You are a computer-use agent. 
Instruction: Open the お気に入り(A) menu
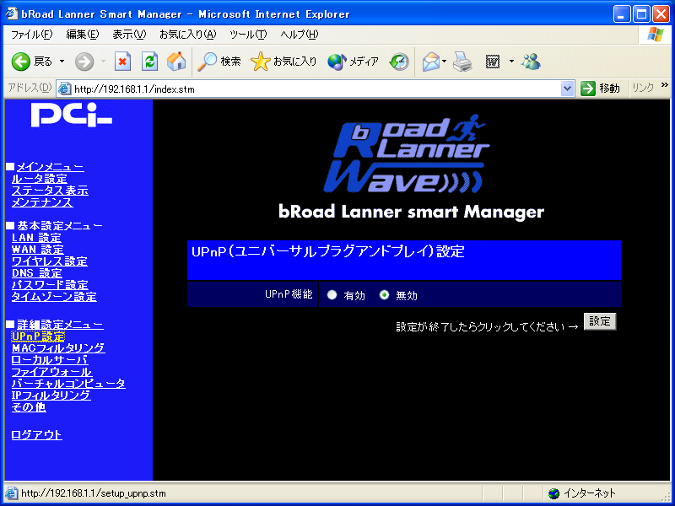pyautogui.click(x=187, y=35)
